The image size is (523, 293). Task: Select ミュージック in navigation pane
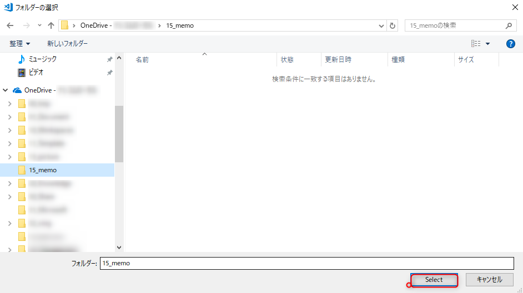[42, 59]
